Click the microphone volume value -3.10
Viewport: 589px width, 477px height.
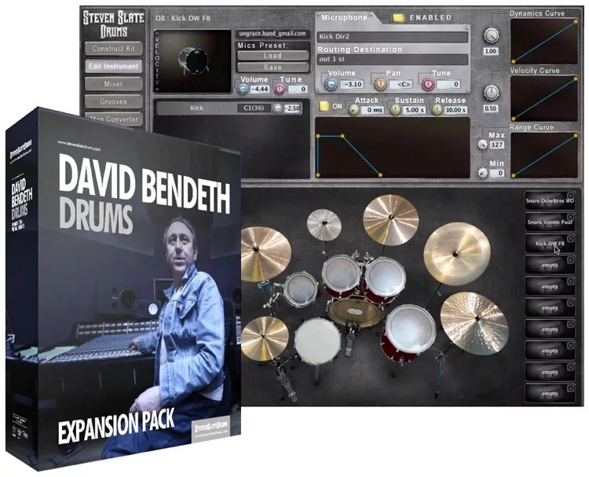coord(353,85)
